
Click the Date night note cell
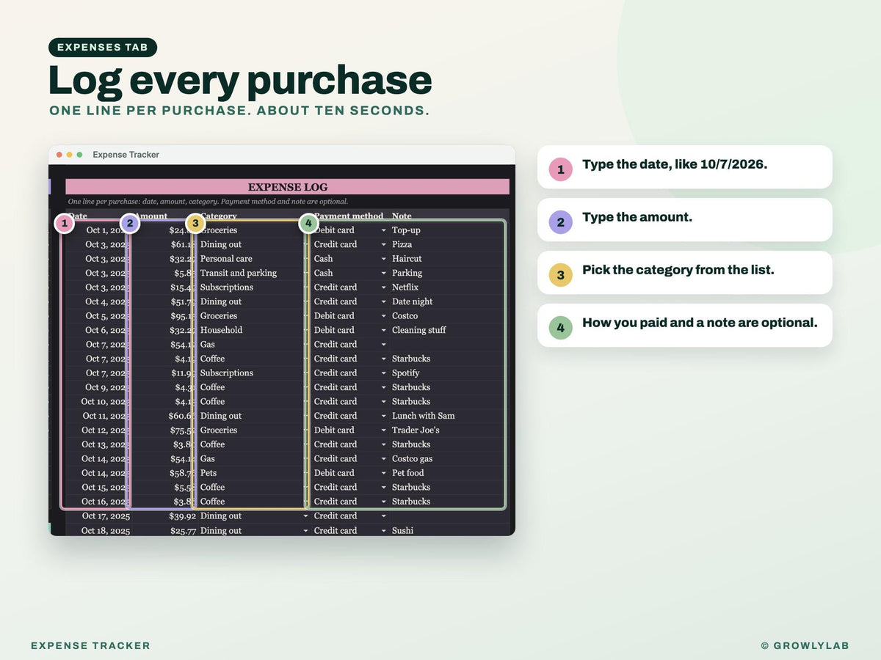pyautogui.click(x=449, y=301)
